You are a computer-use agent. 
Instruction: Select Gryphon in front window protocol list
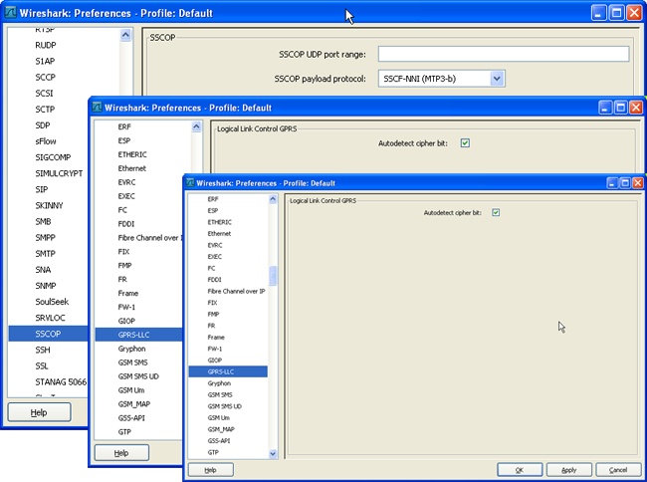point(219,383)
